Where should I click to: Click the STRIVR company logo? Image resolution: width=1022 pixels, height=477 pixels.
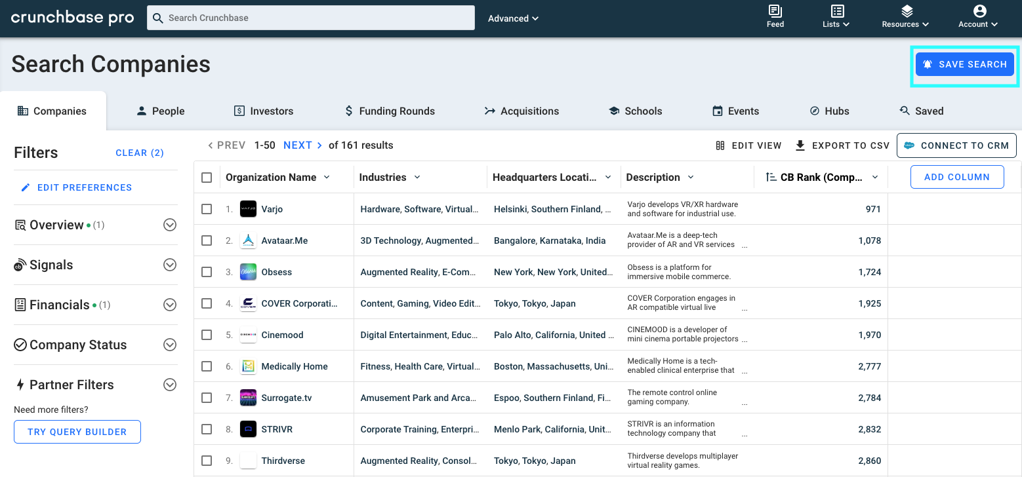coord(248,429)
